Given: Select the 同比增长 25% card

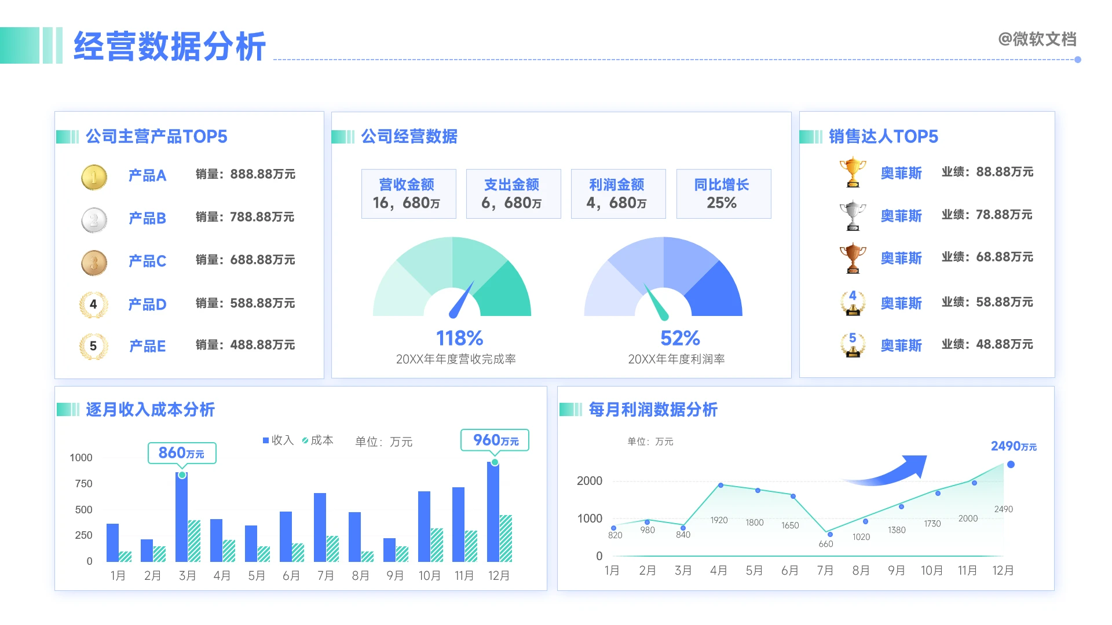Looking at the screenshot, I should click(x=723, y=194).
